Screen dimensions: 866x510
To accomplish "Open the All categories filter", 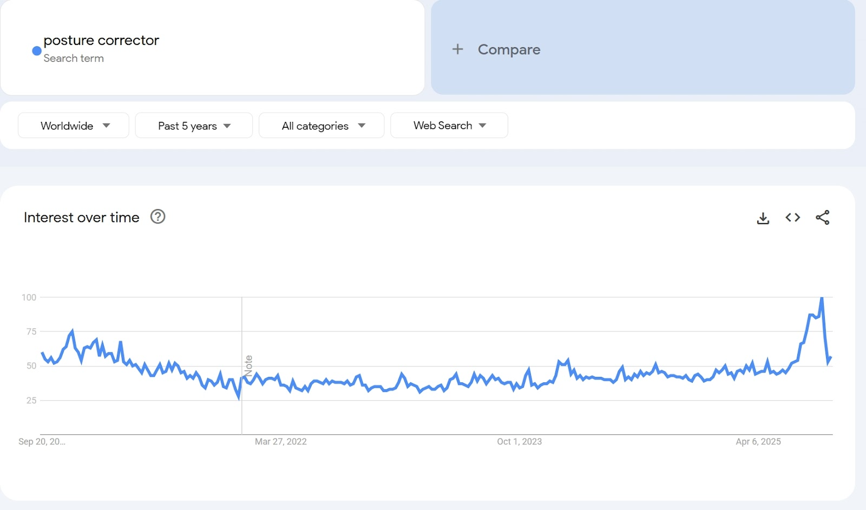I will point(315,126).
